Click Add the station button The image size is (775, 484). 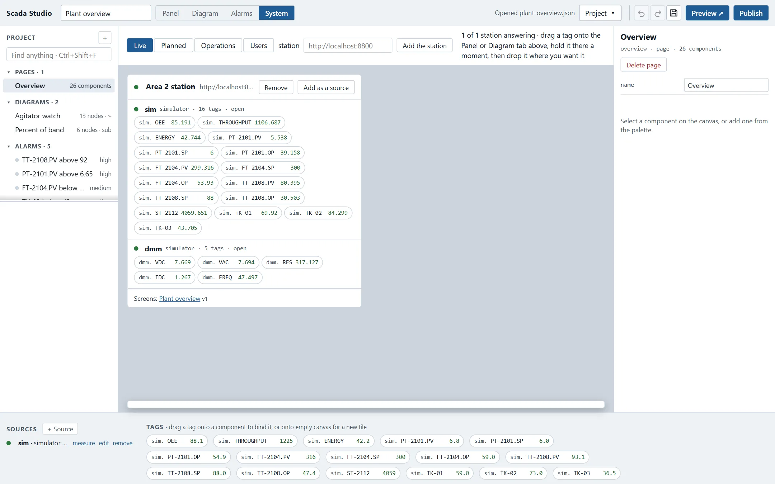[x=424, y=46]
